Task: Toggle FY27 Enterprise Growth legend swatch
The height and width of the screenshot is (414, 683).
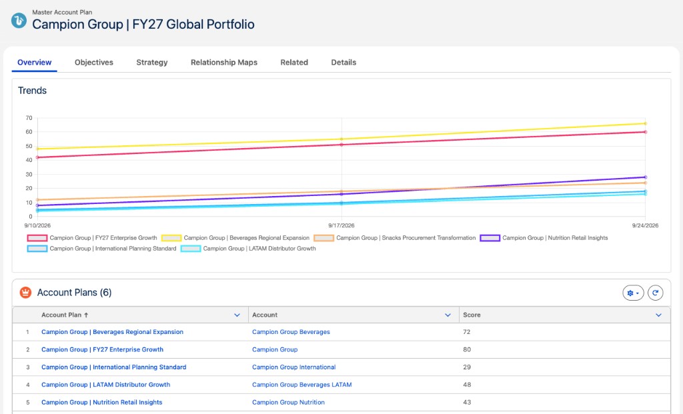Action: [x=37, y=238]
